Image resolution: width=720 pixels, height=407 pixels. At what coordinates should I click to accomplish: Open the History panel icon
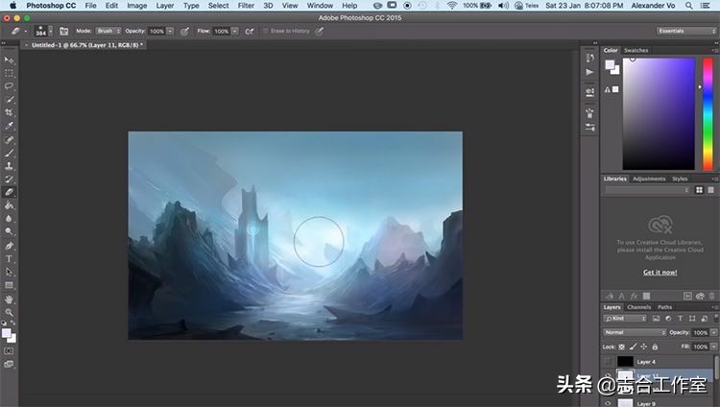590,58
